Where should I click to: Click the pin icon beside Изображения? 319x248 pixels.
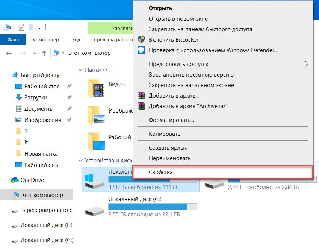(70, 120)
